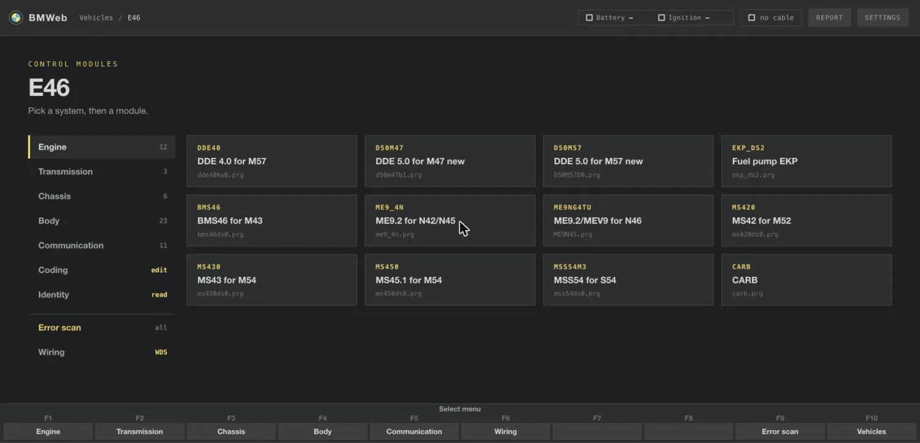Open the Coding edit entry in sidebar
Screen dimensions: 920x443
(x=102, y=270)
